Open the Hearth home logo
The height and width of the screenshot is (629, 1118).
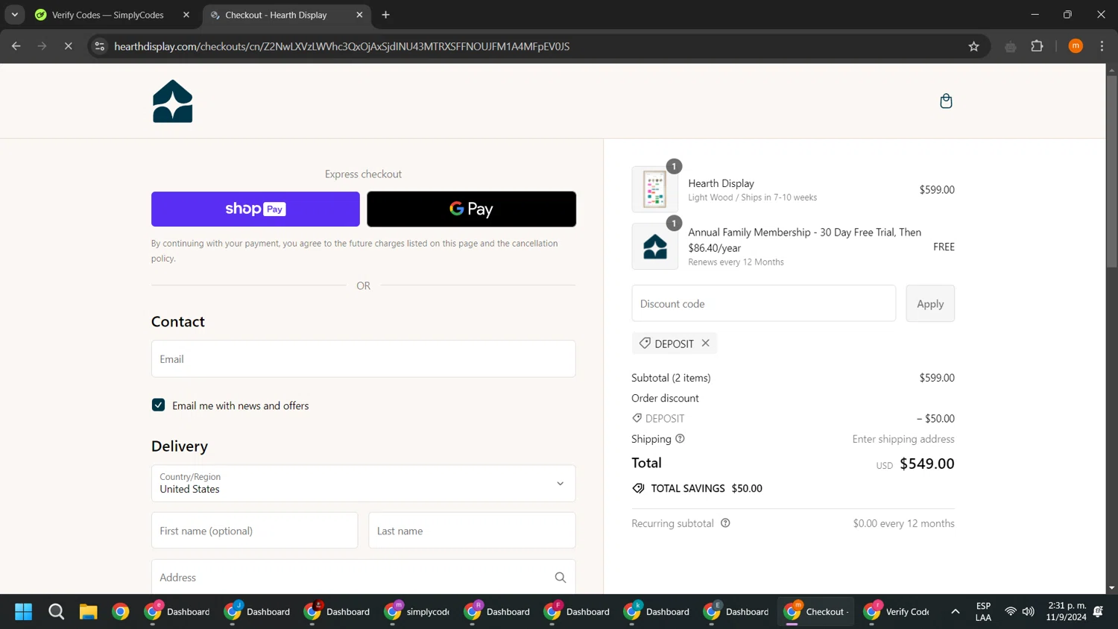coord(172,101)
